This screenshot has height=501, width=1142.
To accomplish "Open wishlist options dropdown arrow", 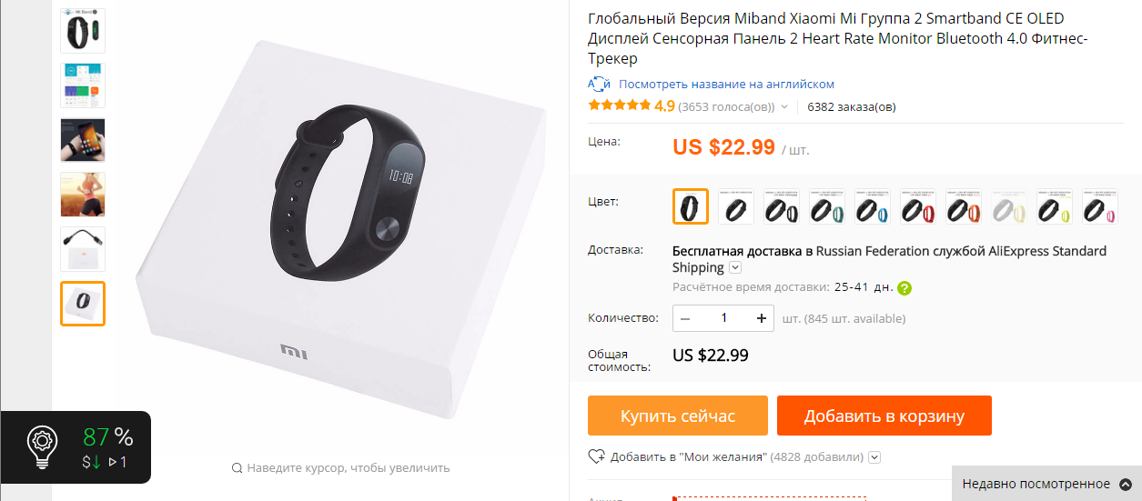I will 874,457.
